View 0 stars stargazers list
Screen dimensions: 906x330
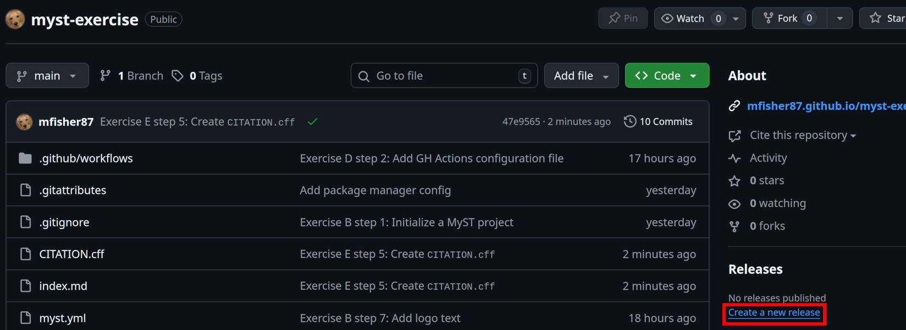point(766,181)
